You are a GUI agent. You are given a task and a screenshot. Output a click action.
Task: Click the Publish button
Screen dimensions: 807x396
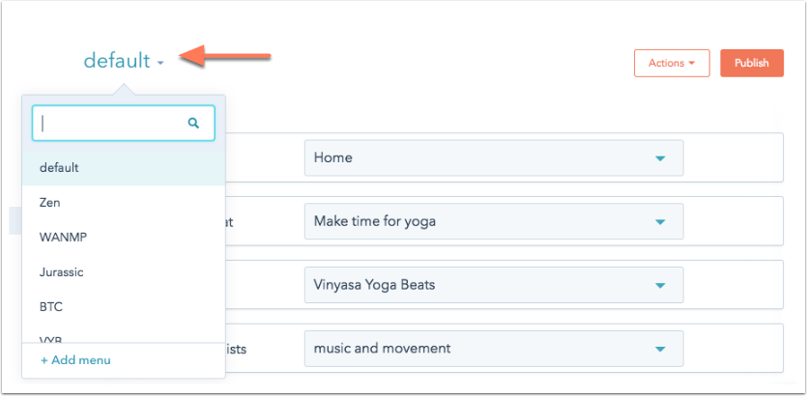coord(752,63)
